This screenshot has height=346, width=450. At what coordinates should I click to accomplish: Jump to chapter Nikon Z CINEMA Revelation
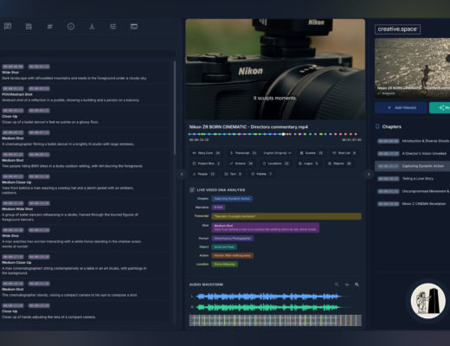coord(414,204)
